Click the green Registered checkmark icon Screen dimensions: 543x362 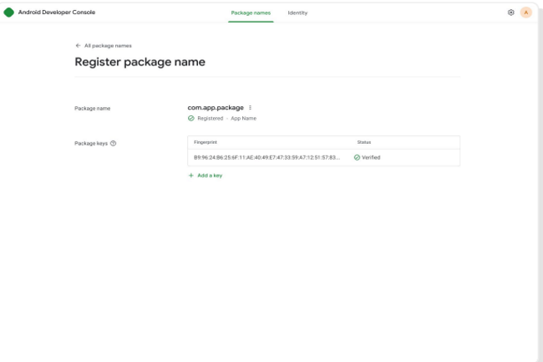pyautogui.click(x=191, y=119)
